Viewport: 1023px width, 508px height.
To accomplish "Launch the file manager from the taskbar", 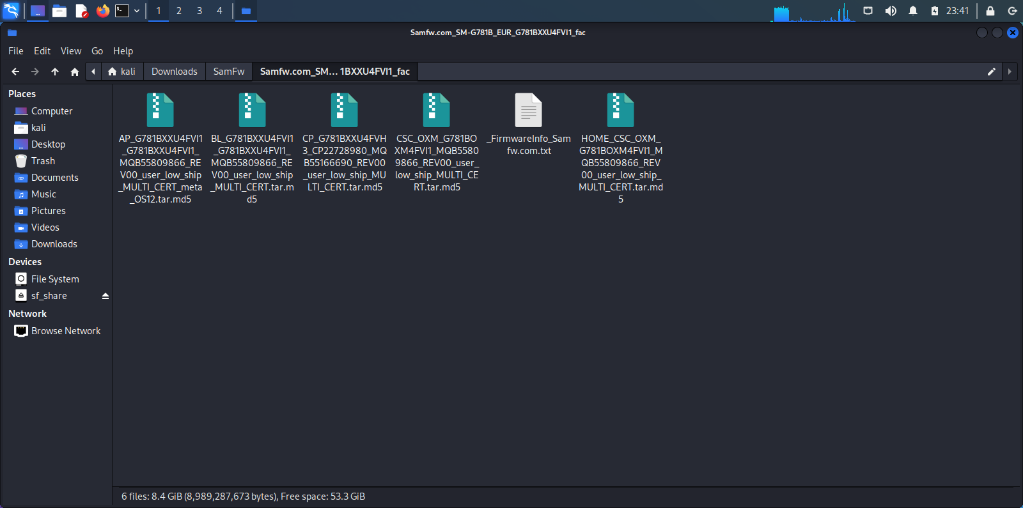I will 59,11.
